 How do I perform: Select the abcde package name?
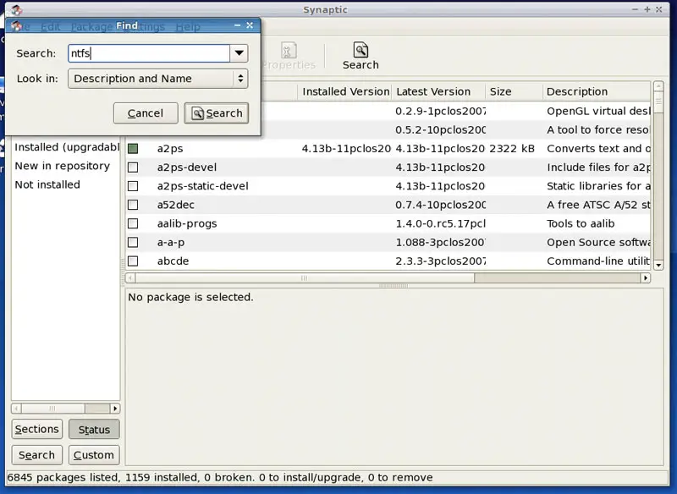coord(173,261)
